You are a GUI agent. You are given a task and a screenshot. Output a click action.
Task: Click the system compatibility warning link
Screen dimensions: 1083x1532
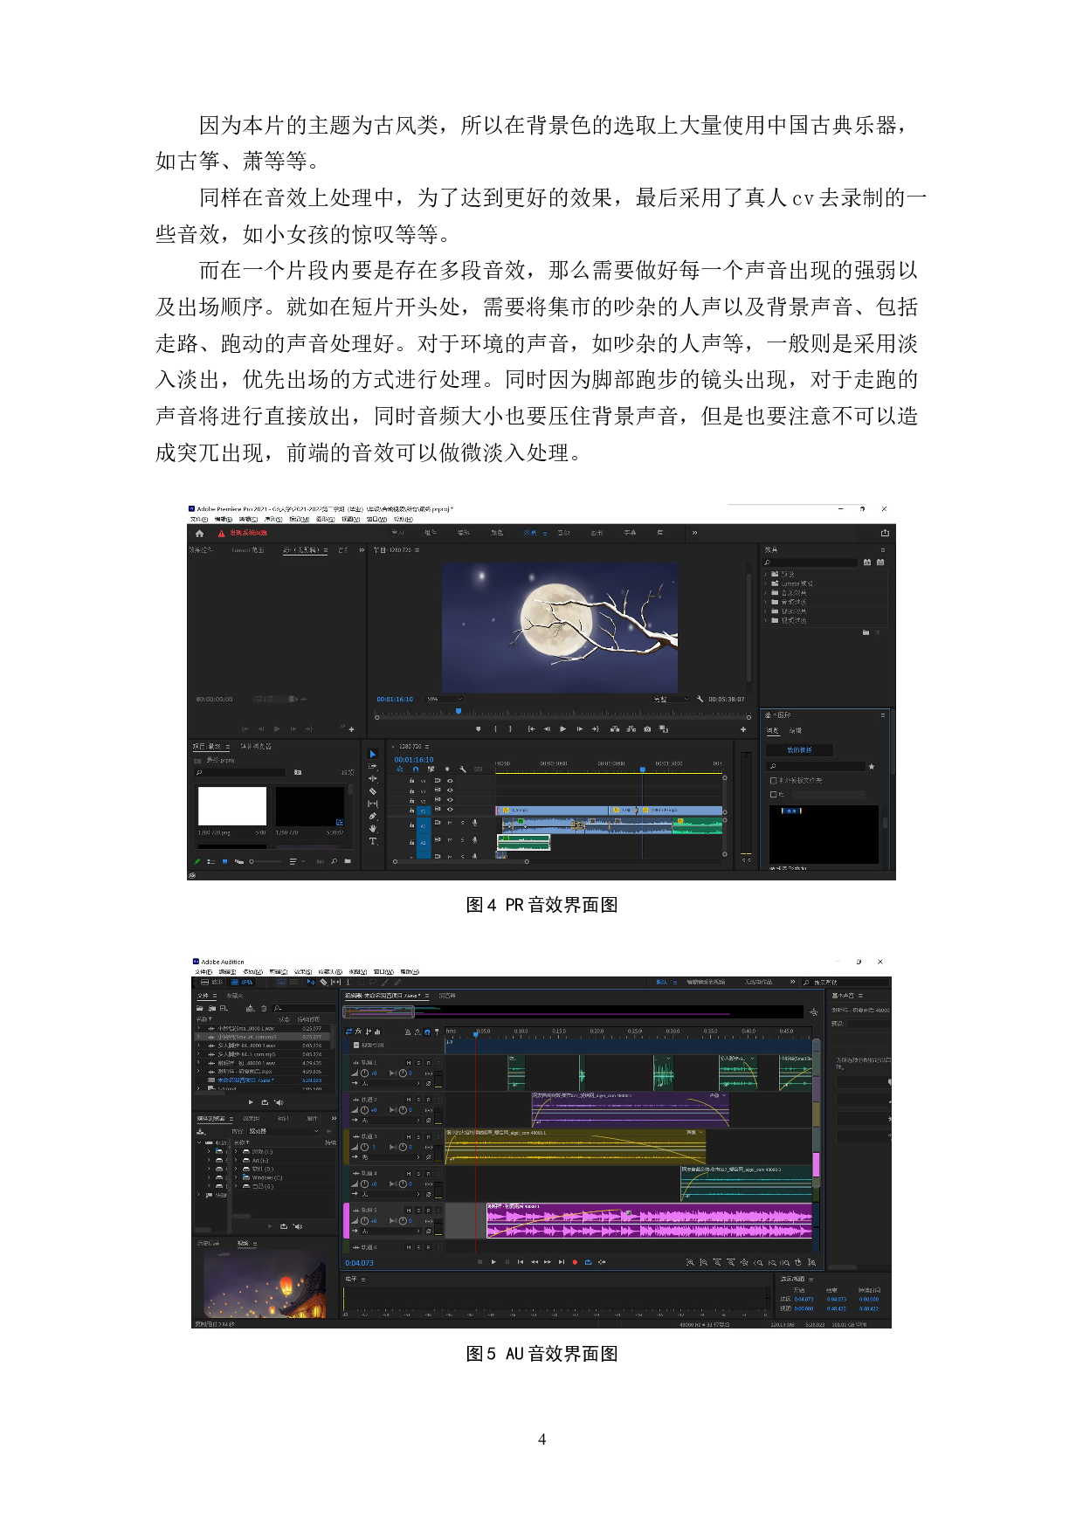point(248,533)
